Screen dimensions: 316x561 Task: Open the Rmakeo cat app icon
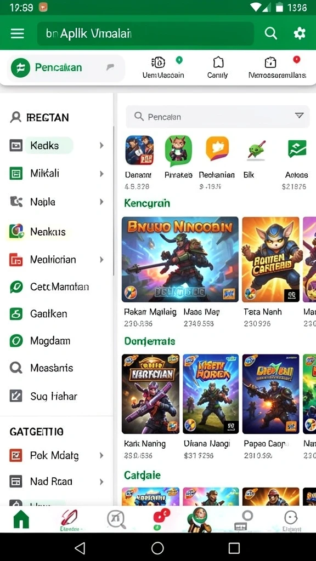point(178,150)
